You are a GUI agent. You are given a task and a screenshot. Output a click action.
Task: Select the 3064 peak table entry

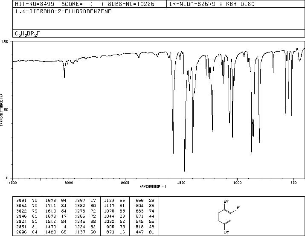tap(27, 206)
